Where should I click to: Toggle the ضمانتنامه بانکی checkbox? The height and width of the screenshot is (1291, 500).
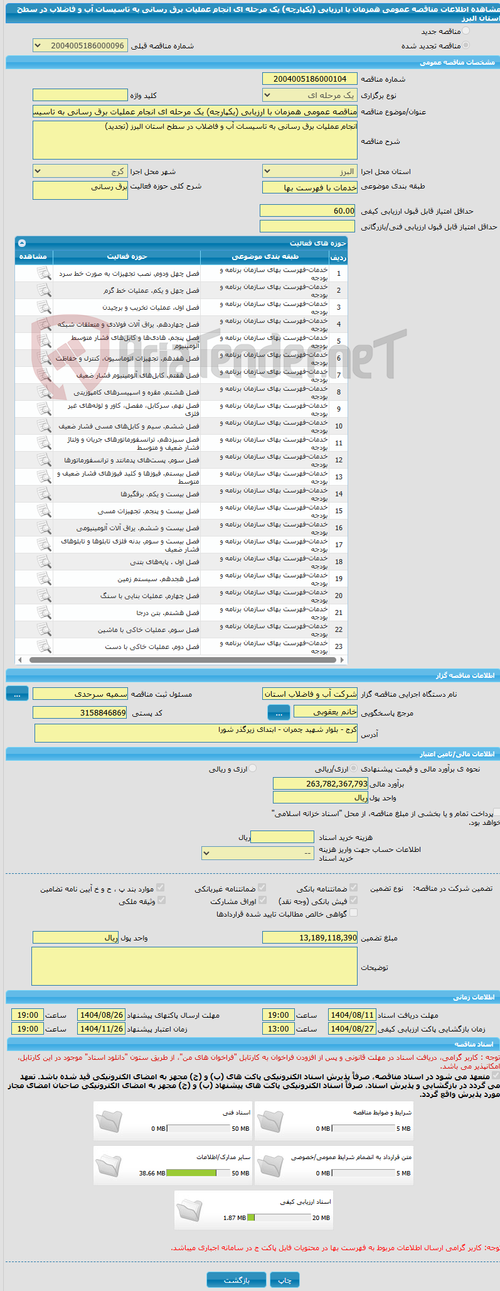tap(354, 888)
